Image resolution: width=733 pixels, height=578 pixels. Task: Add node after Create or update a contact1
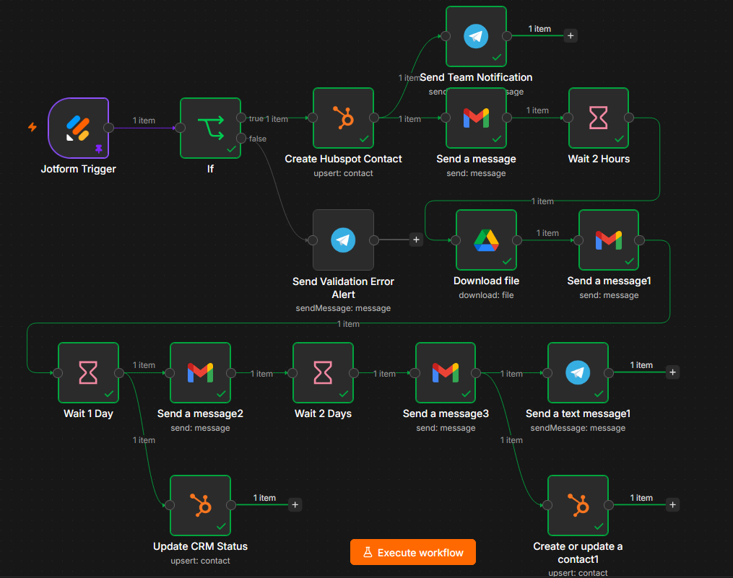(672, 504)
